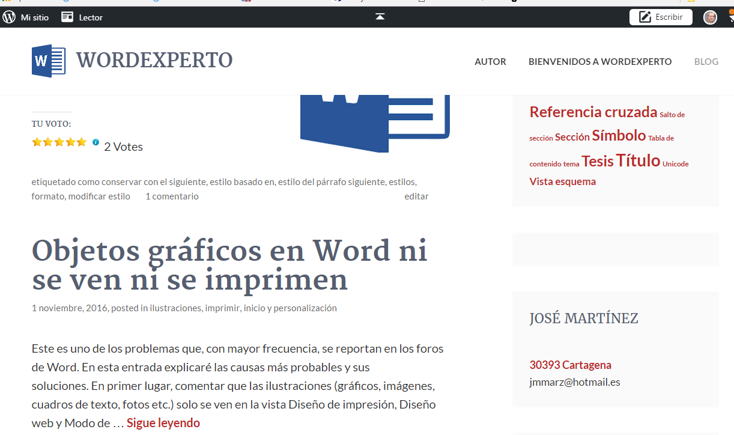Open the user profile avatar
The width and height of the screenshot is (734, 435).
tap(710, 17)
